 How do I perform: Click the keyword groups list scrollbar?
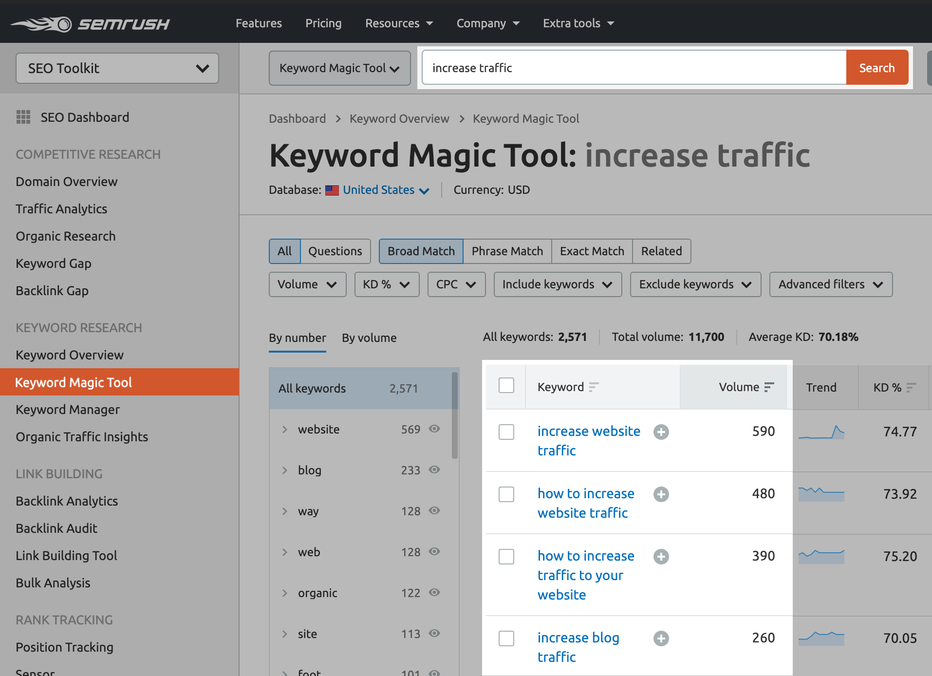point(455,415)
